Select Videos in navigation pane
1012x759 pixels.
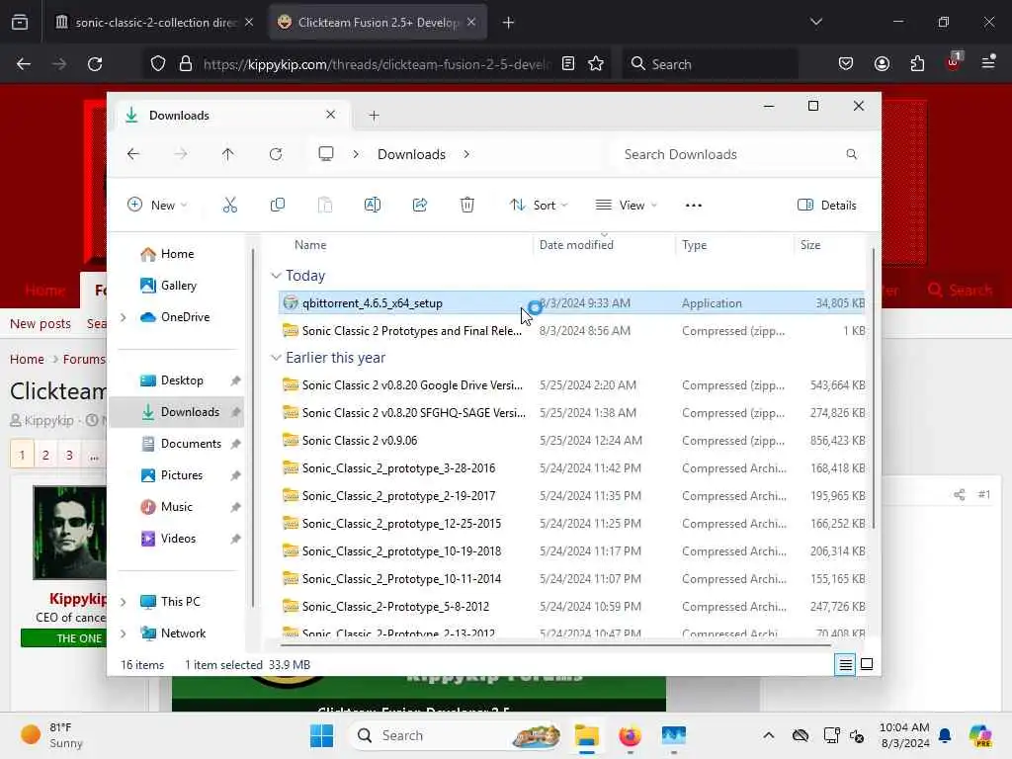178,539
